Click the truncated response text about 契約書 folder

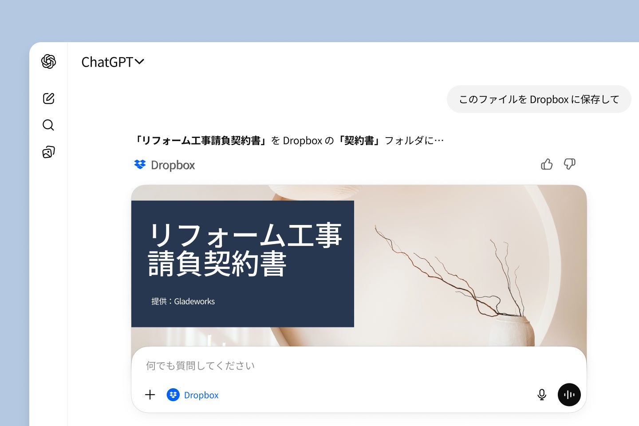(289, 141)
